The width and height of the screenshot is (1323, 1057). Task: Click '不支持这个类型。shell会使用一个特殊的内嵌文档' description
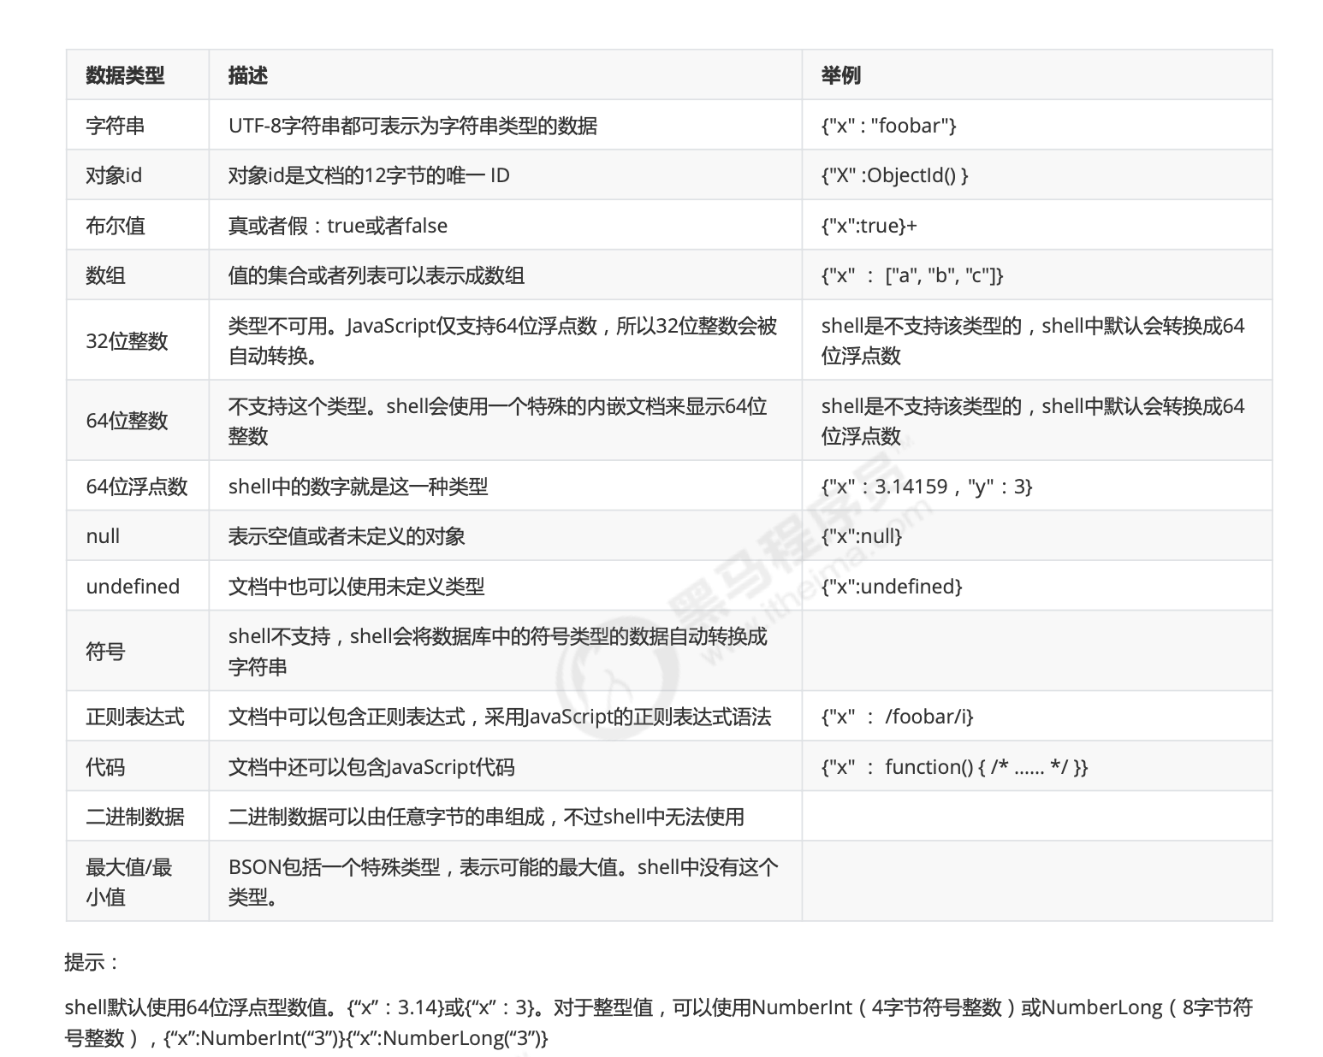tap(497, 421)
